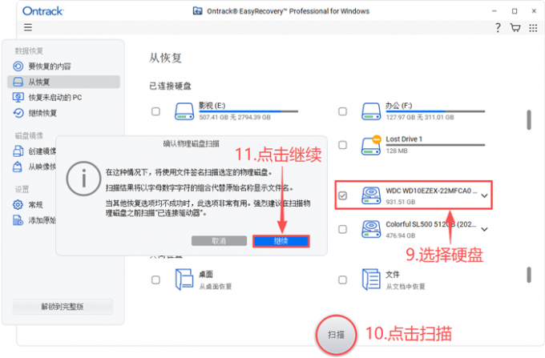Click the 从映像恢复 sidebar icon
The image size is (545, 358).
[18, 167]
